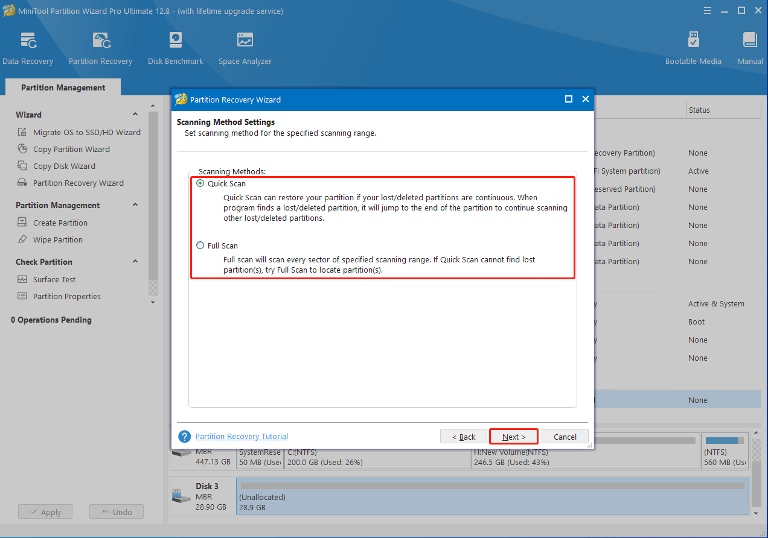Viewport: 768px width, 538px height.
Task: Click the Surface Test icon
Action: (x=22, y=279)
